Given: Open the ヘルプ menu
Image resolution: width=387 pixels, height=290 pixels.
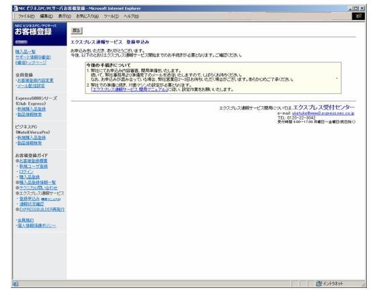Looking at the screenshot, I should click(x=131, y=16).
